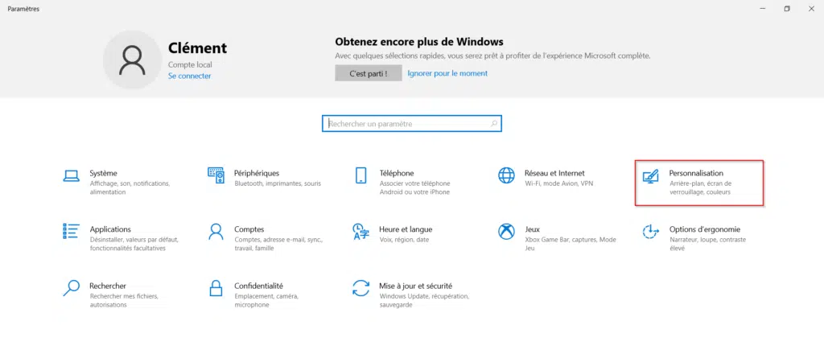Click the search magnifier in search box

click(494, 124)
